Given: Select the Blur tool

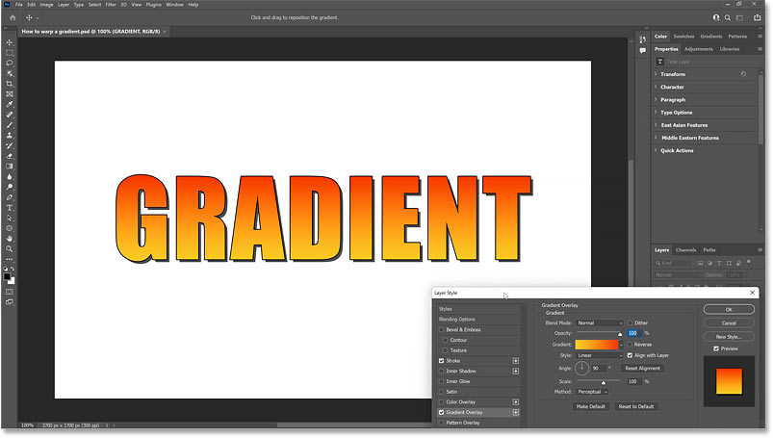Looking at the screenshot, I should pyautogui.click(x=10, y=177).
